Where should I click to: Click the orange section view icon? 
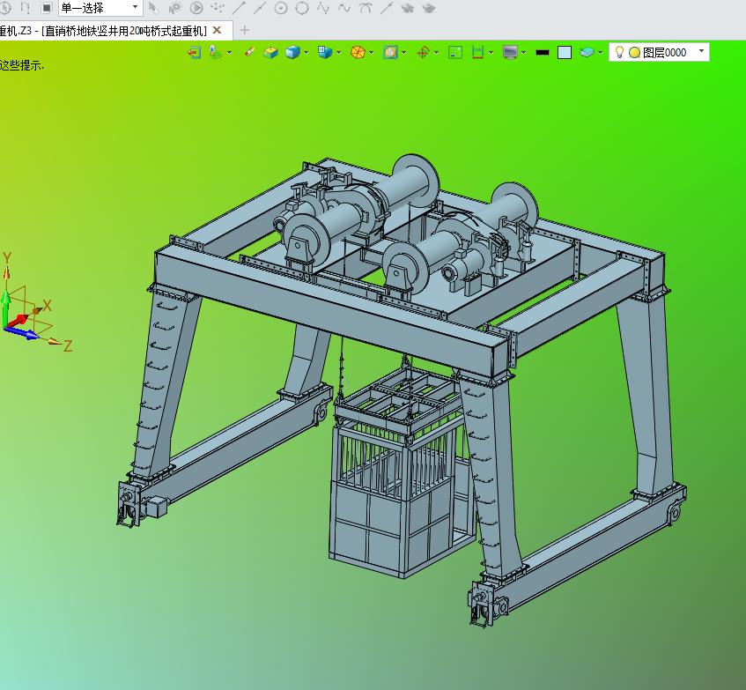tap(358, 53)
